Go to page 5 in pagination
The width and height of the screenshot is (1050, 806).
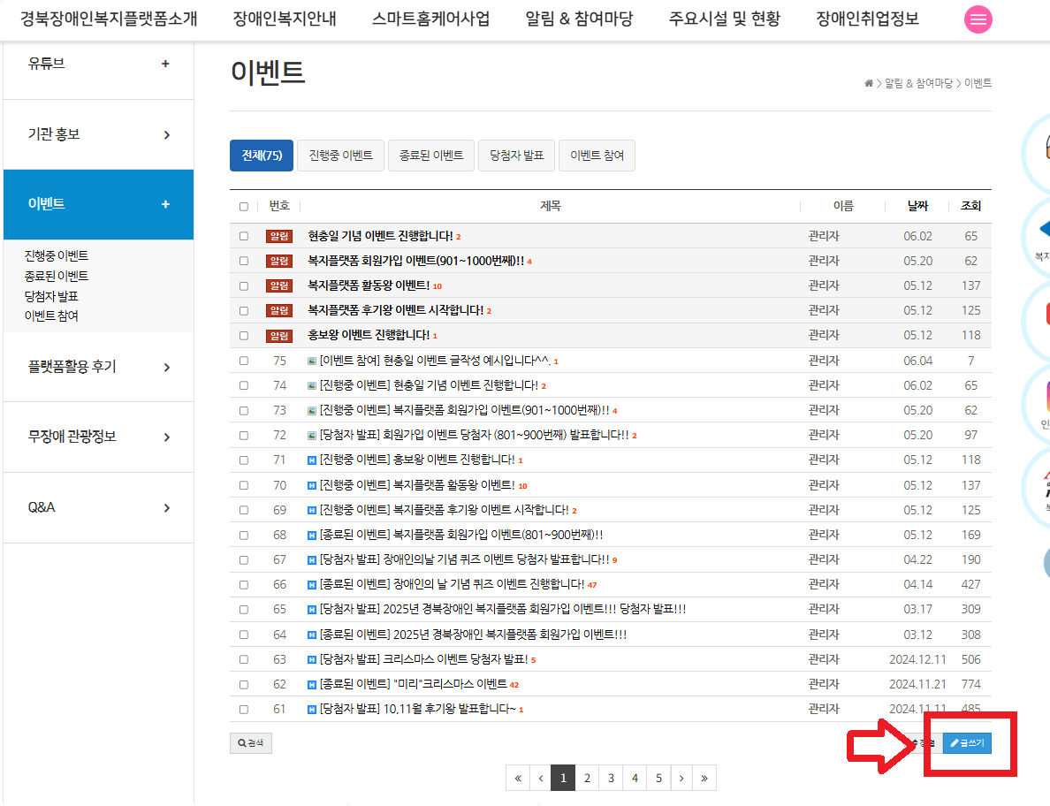[x=659, y=778]
